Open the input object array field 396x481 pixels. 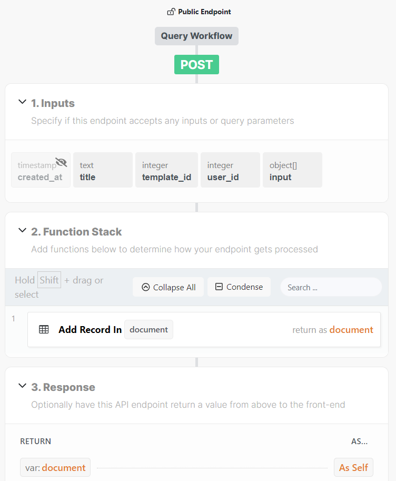[292, 170]
